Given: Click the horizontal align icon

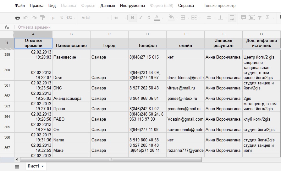Looking at the screenshot, I should (209, 17).
